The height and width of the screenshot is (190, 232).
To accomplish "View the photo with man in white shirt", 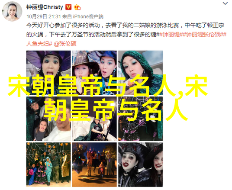I will click(48, 119).
